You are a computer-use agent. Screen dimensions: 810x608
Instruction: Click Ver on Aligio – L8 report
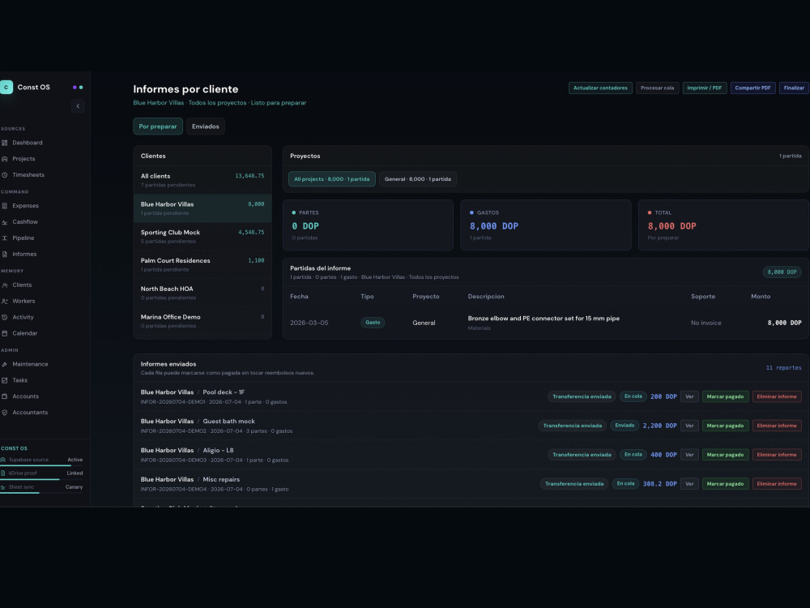[689, 455]
